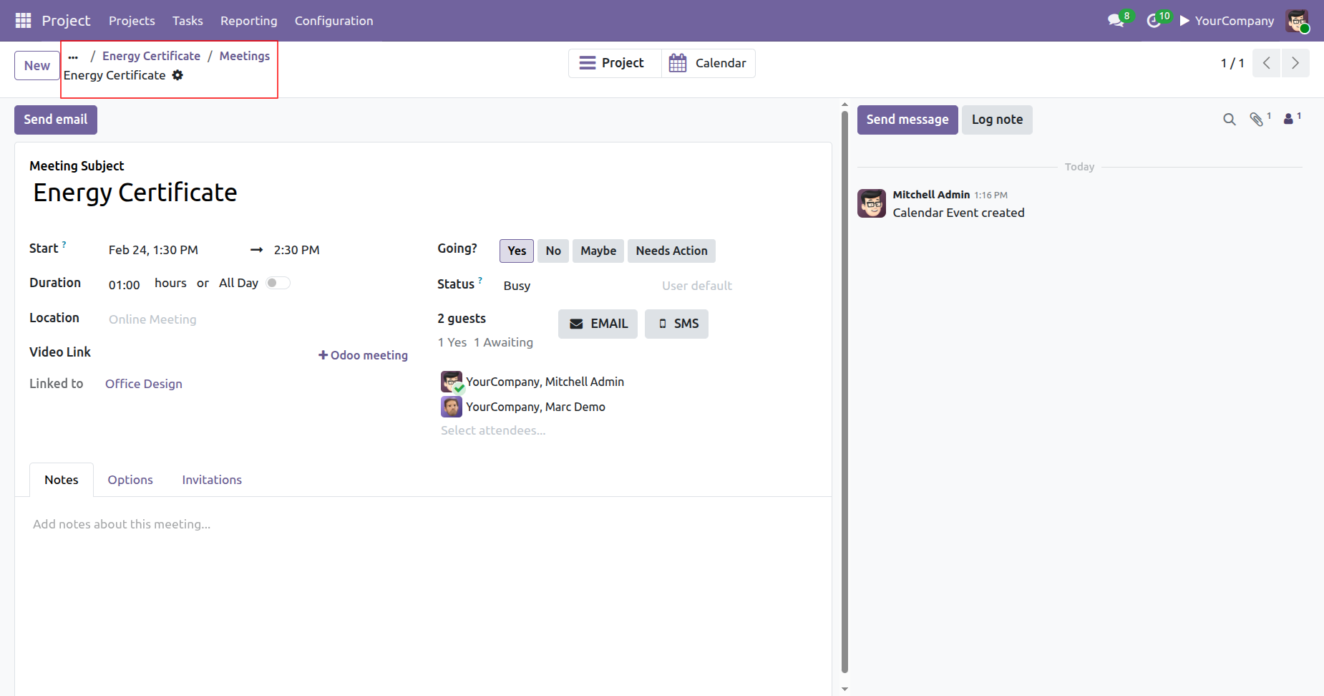Set Going to Maybe
Image resolution: width=1324 pixels, height=696 pixels.
[x=598, y=251]
